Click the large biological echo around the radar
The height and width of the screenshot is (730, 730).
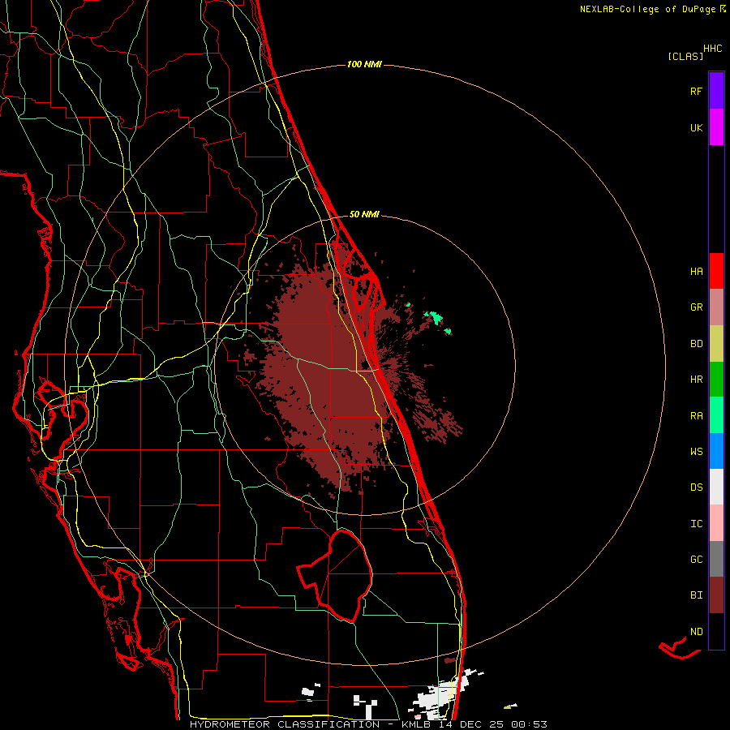(326, 367)
